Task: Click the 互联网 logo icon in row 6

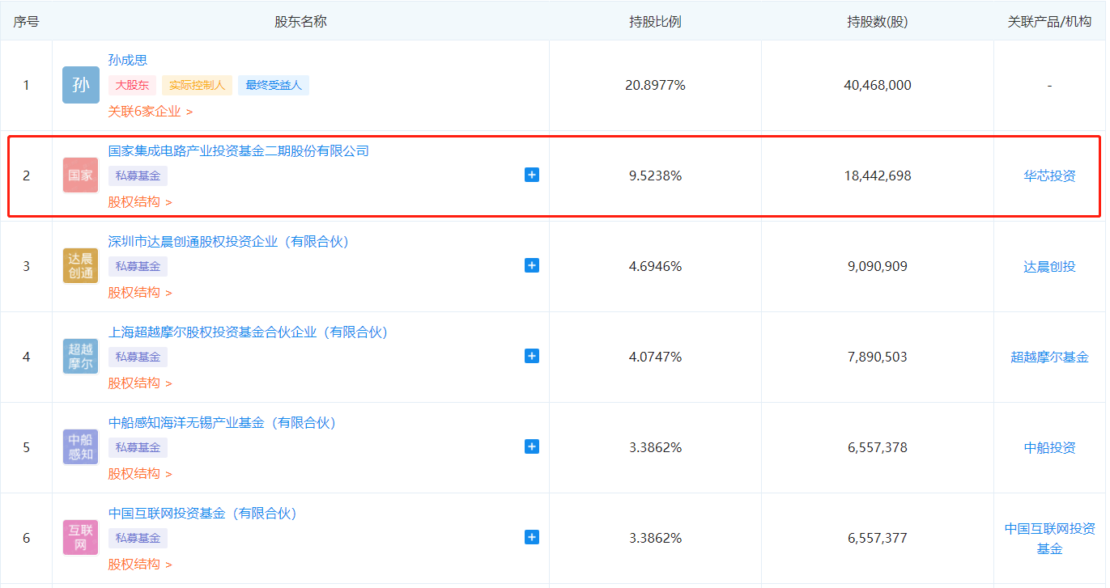Action: (80, 538)
